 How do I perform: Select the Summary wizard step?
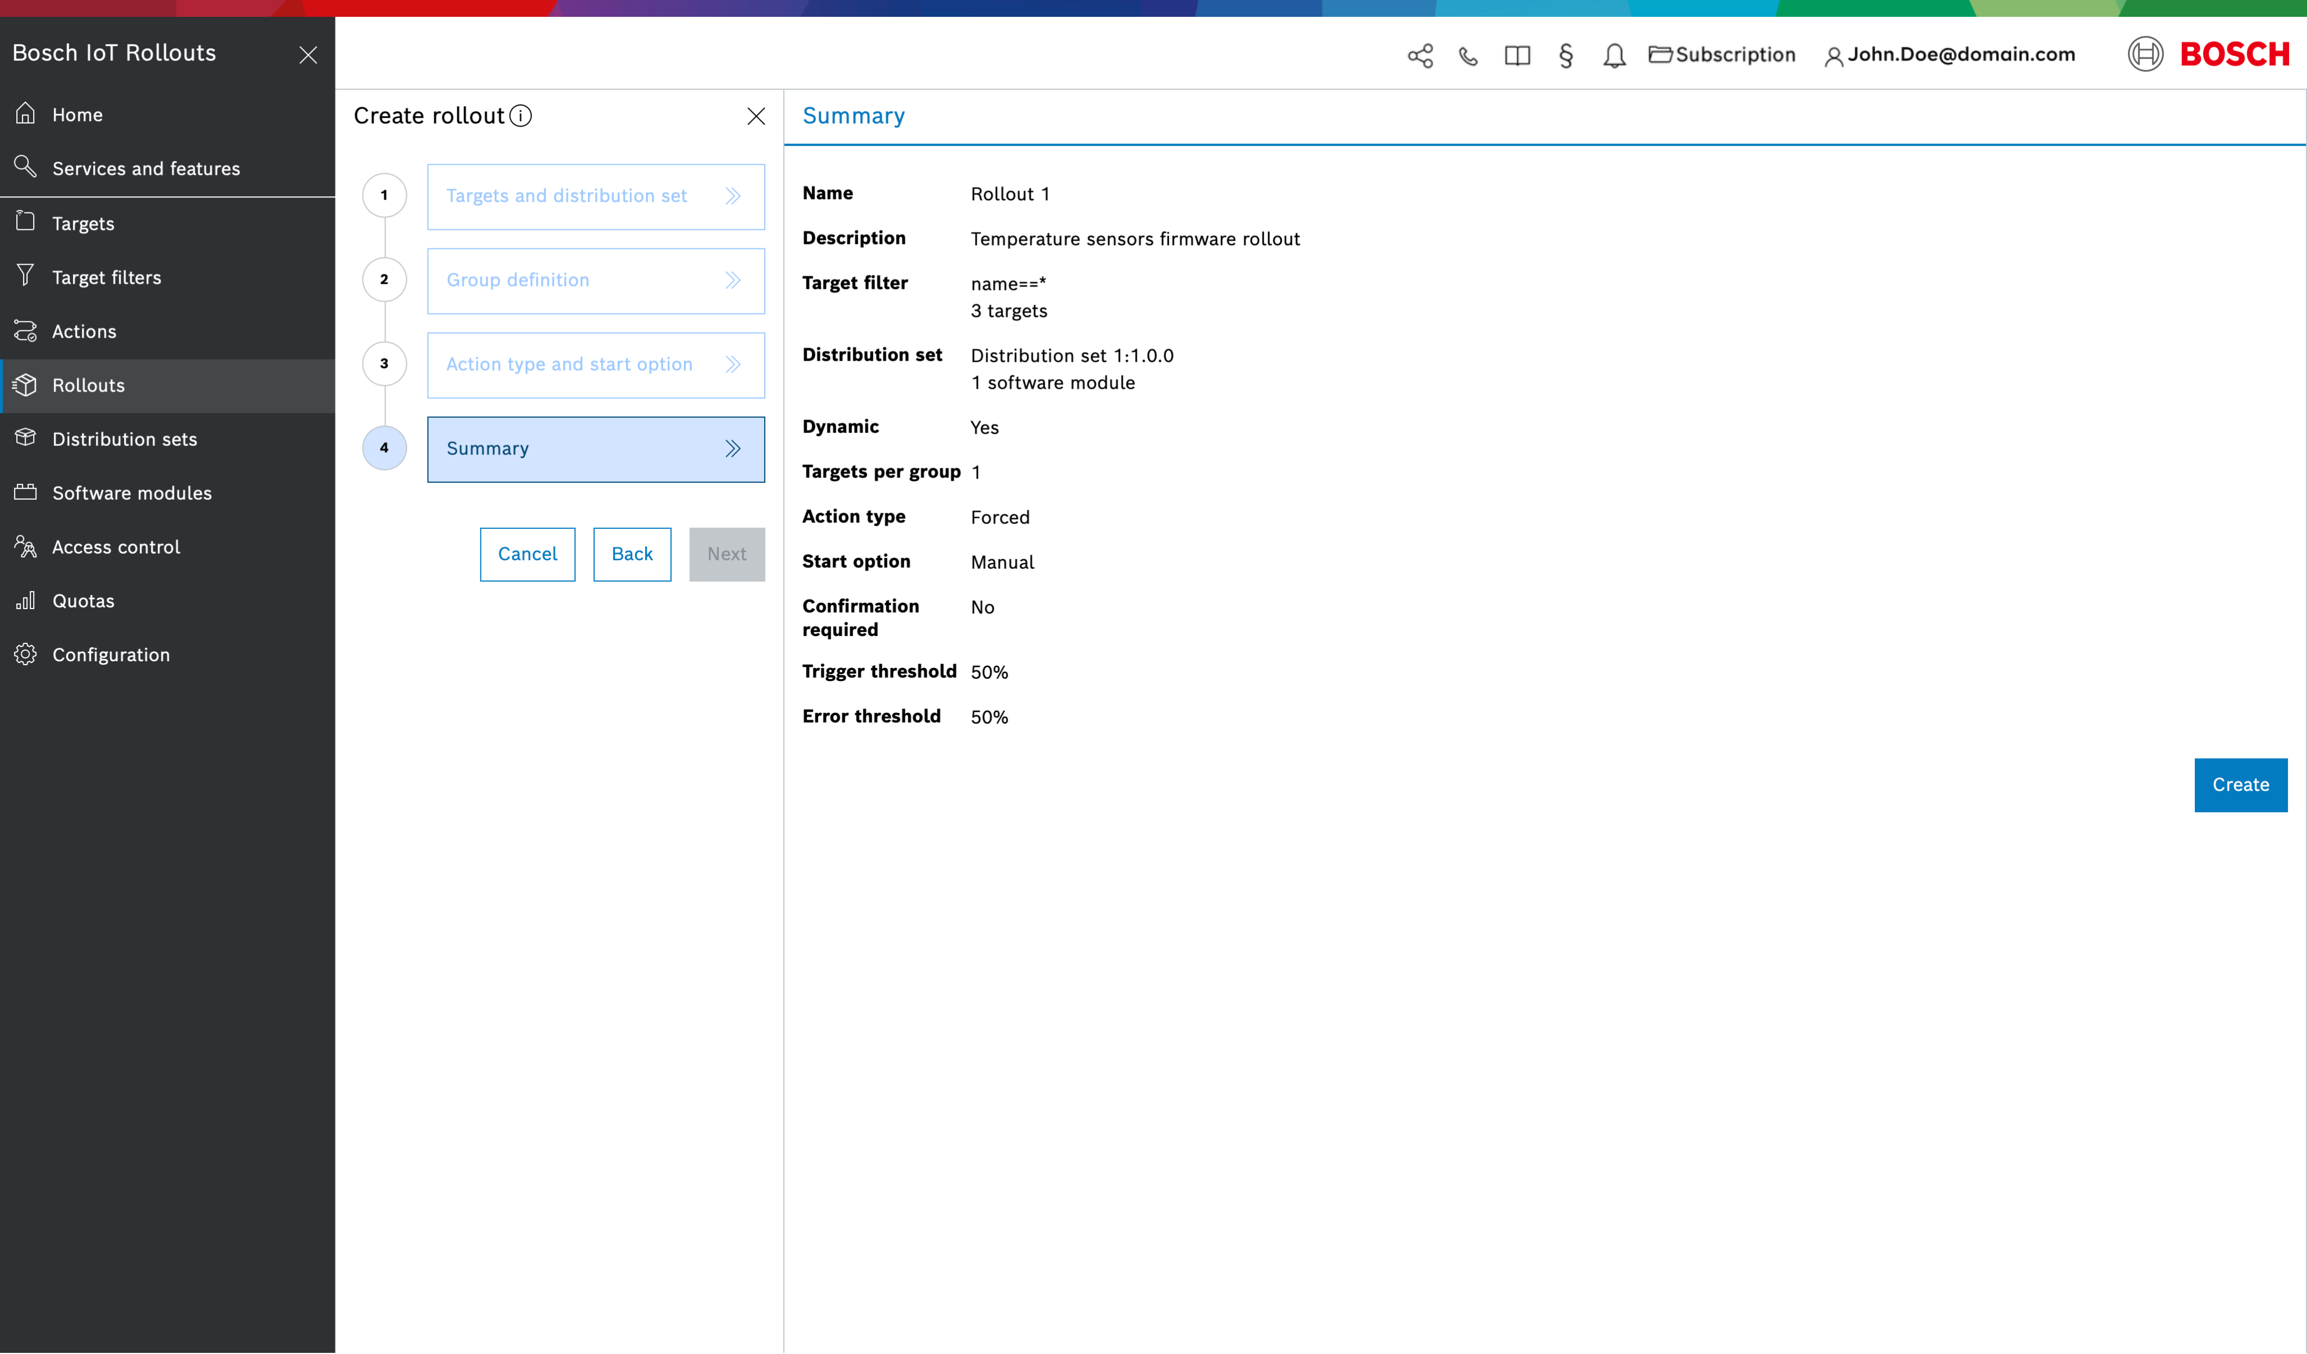tap(596, 449)
